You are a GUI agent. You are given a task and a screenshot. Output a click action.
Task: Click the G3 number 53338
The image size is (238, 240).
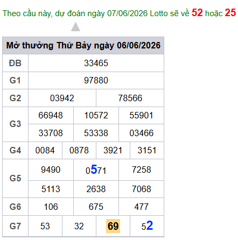coord(96,133)
